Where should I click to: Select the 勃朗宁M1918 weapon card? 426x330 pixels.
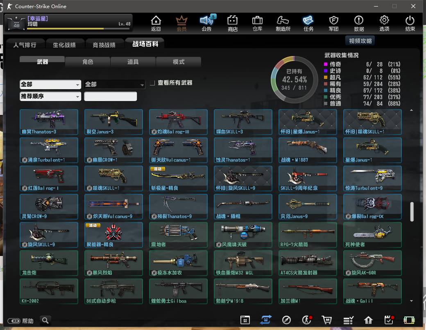point(243,291)
